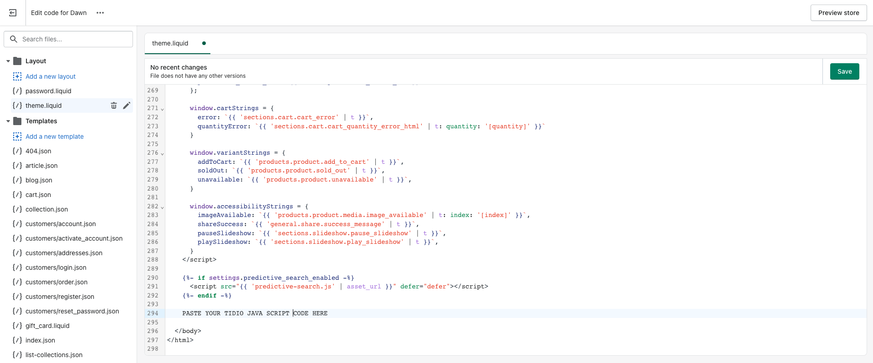The width and height of the screenshot is (873, 363).
Task: Rename theme.liquid with the pencil icon
Action: [127, 106]
